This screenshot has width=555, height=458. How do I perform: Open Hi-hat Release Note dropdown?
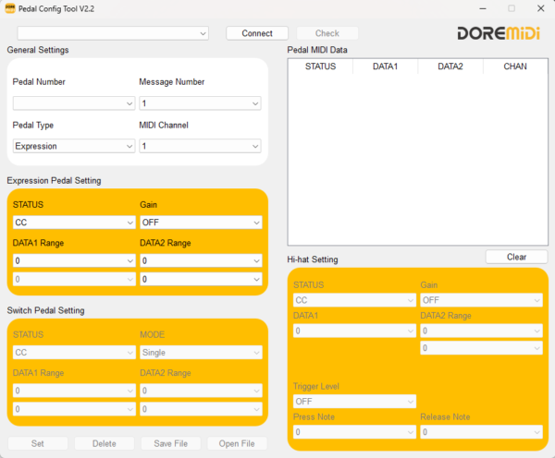pyautogui.click(x=481, y=432)
